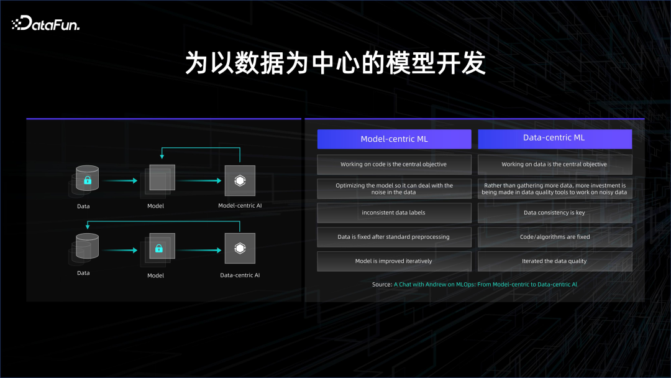671x378 pixels.
Task: Click the locked Model icon with padlock
Action: [x=161, y=247]
